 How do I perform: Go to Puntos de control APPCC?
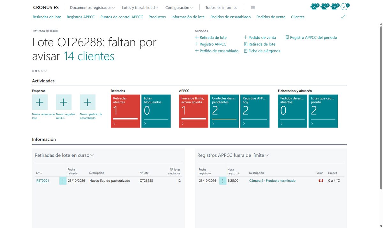122,17
